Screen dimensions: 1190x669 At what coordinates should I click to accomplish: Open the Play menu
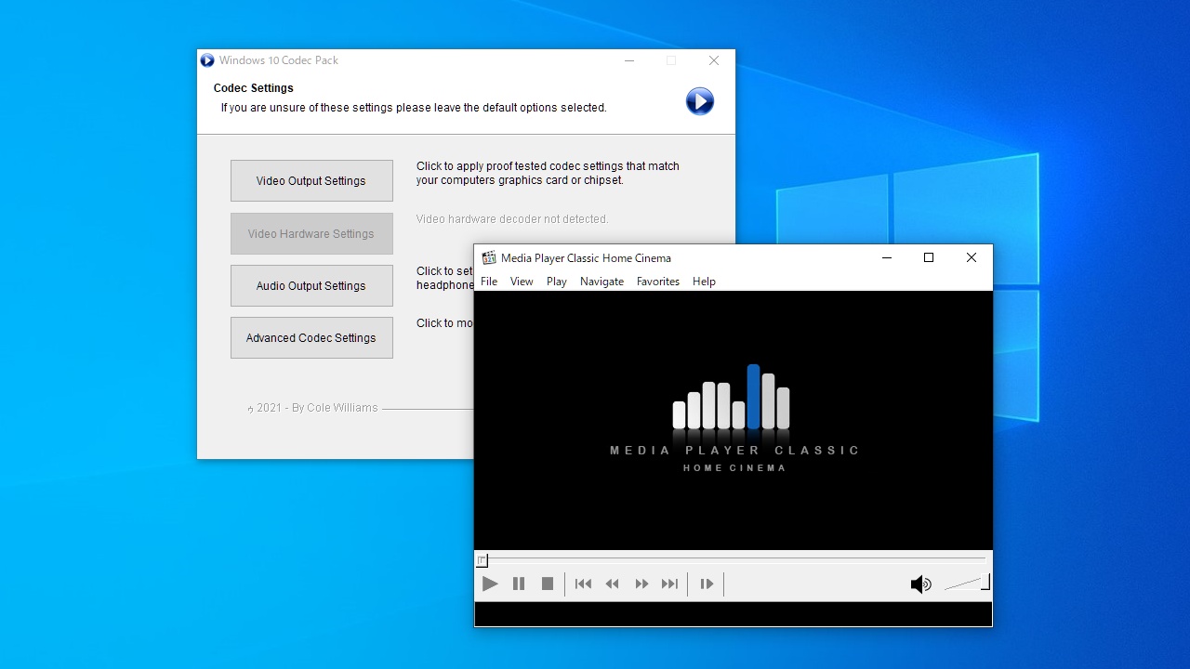coord(557,282)
